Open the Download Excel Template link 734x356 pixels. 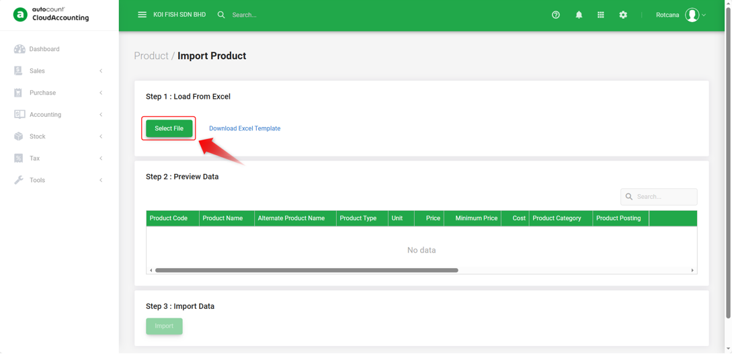[245, 128]
